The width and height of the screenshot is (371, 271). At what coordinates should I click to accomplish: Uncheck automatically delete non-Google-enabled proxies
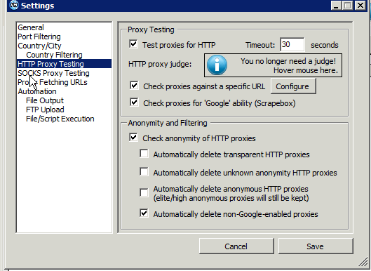[144, 213]
